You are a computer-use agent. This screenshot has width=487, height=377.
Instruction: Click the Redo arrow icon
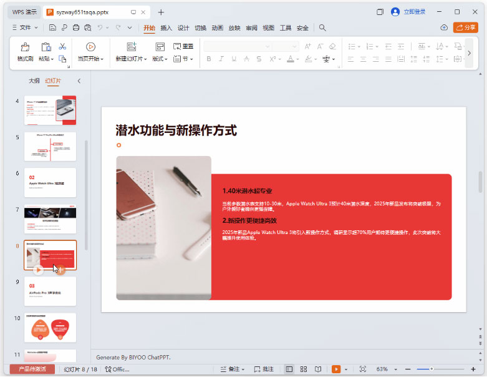pos(118,27)
